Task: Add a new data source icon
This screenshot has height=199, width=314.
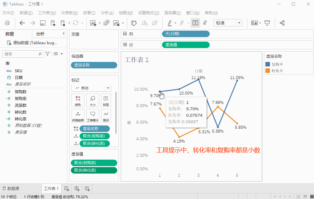Action: [x=53, y=23]
